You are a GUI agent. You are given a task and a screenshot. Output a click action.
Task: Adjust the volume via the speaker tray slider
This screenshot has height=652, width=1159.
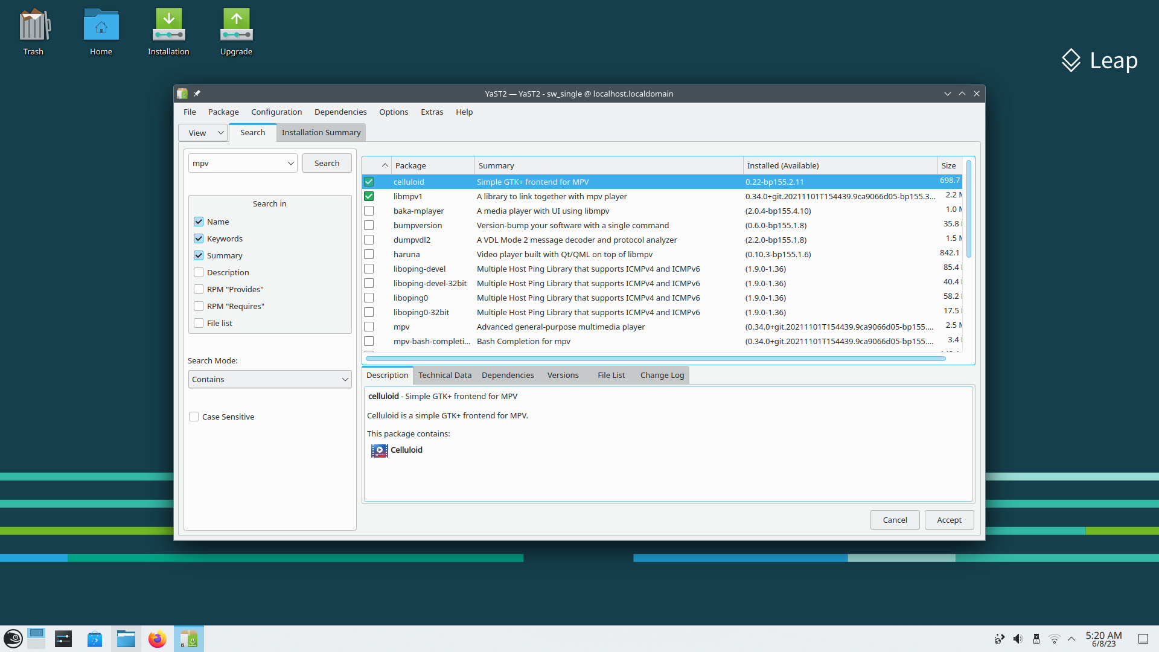(x=1018, y=638)
